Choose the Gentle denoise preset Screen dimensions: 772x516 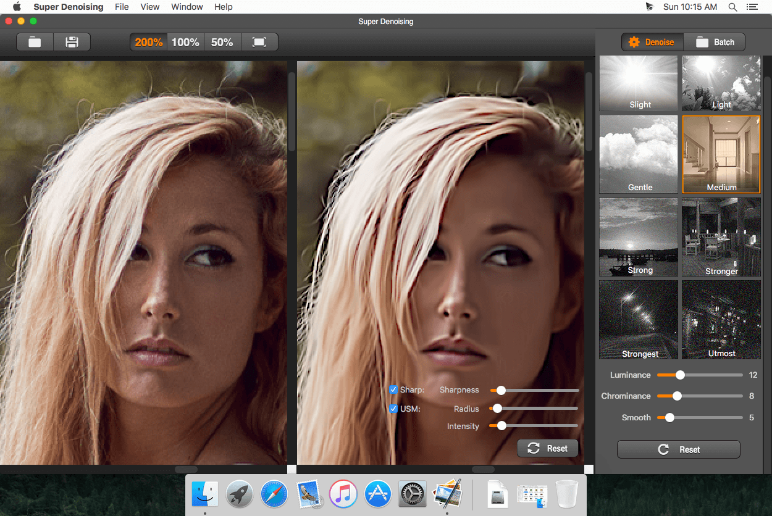click(x=639, y=154)
